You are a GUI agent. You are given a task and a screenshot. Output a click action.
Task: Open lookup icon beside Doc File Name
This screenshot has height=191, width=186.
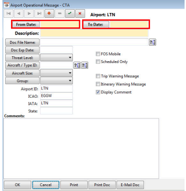tap(152, 42)
